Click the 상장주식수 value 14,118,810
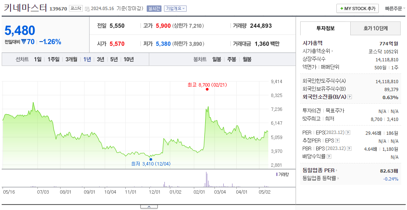 coord(387,60)
